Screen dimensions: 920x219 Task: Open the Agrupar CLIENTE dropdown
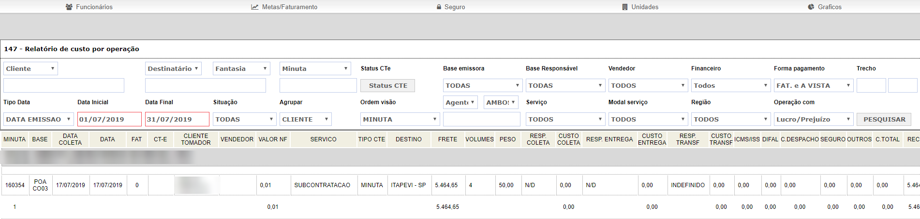coord(306,119)
